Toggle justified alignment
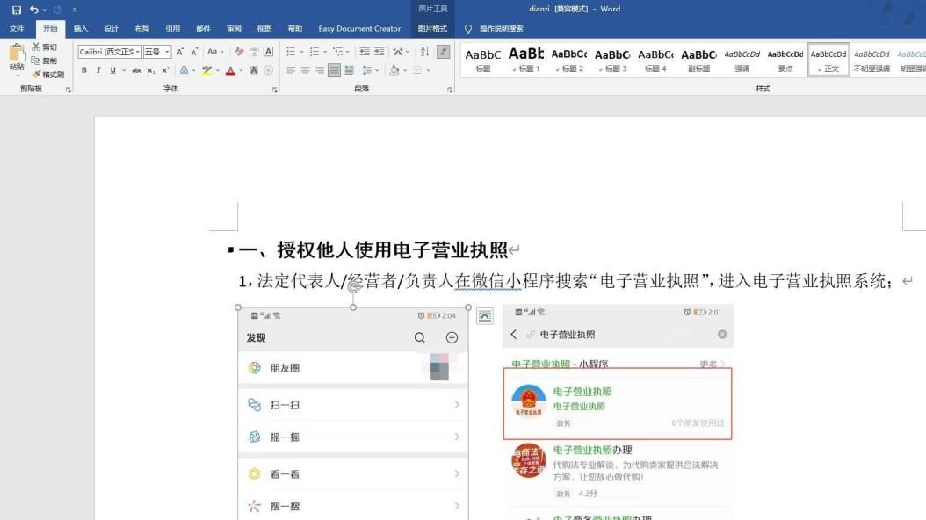The image size is (926, 520). [334, 70]
